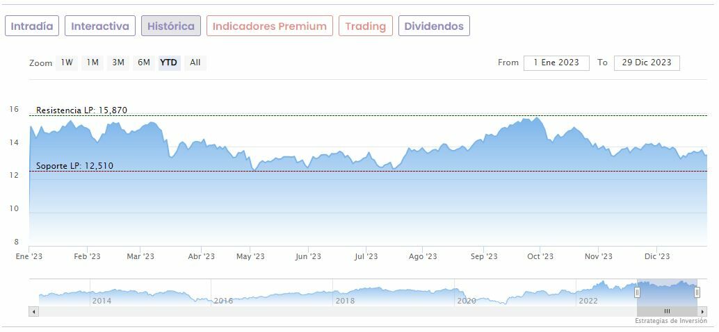Show All historical data

(x=195, y=63)
